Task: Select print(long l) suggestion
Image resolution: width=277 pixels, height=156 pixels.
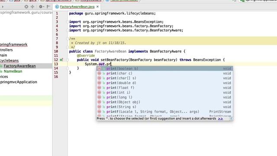Action: click(x=164, y=97)
